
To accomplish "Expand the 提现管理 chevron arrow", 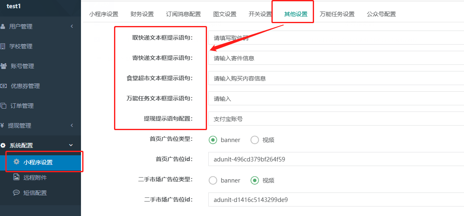I will point(72,126).
